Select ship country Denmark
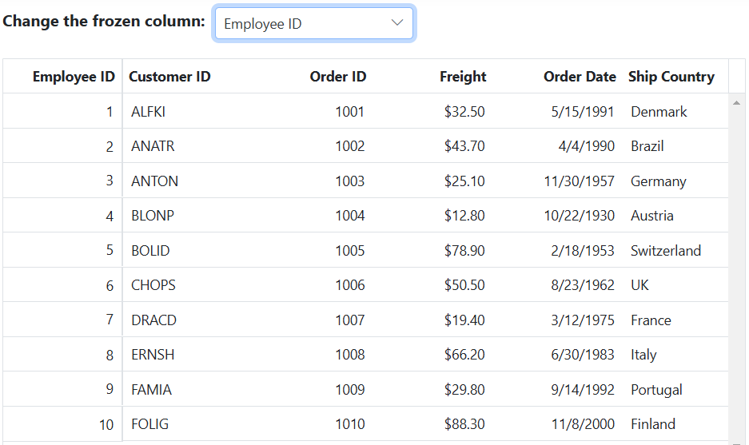749x445 pixels. click(x=659, y=112)
